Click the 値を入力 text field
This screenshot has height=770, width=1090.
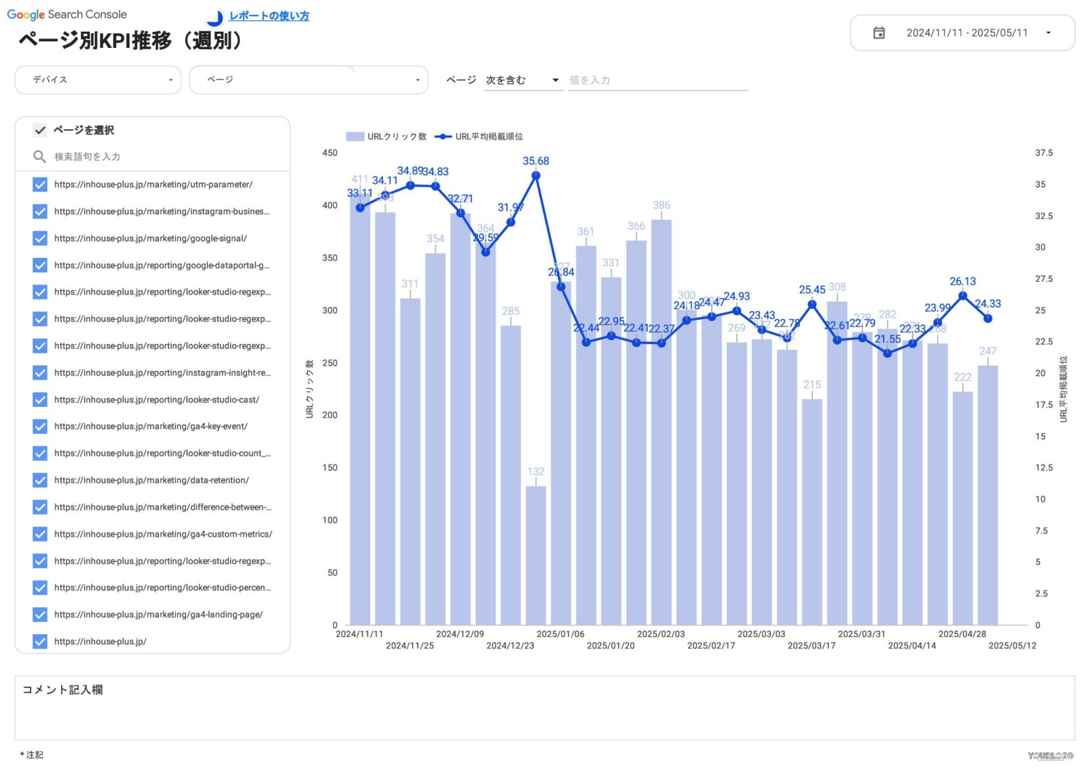(x=657, y=80)
